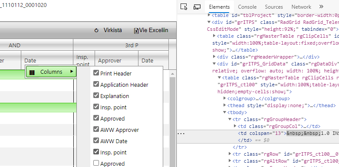Click the Vie Exceliin export button

point(151,30)
